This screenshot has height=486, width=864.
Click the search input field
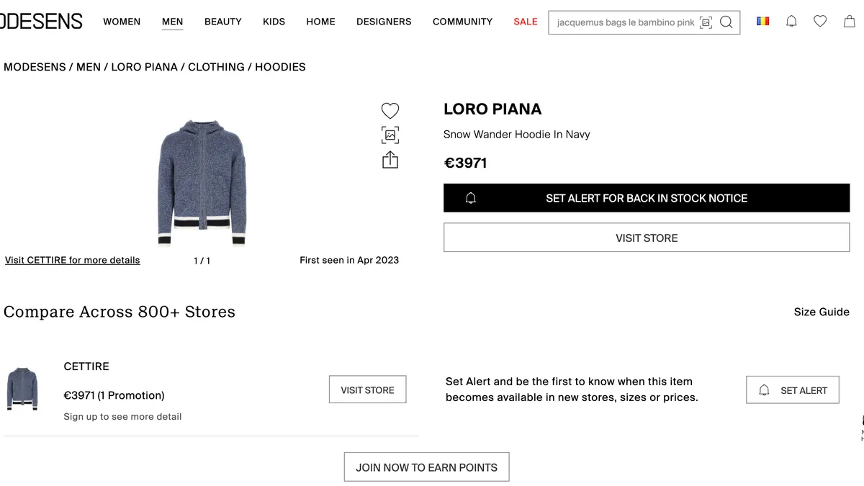point(623,22)
